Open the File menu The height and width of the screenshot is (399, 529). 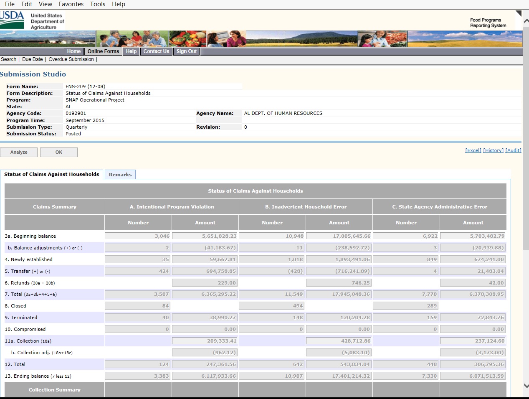(x=10, y=4)
